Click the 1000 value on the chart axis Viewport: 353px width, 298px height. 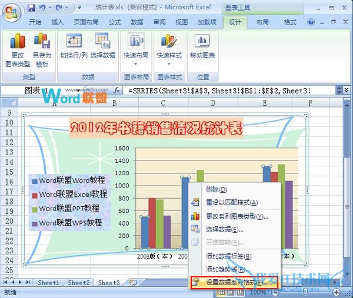(122, 186)
